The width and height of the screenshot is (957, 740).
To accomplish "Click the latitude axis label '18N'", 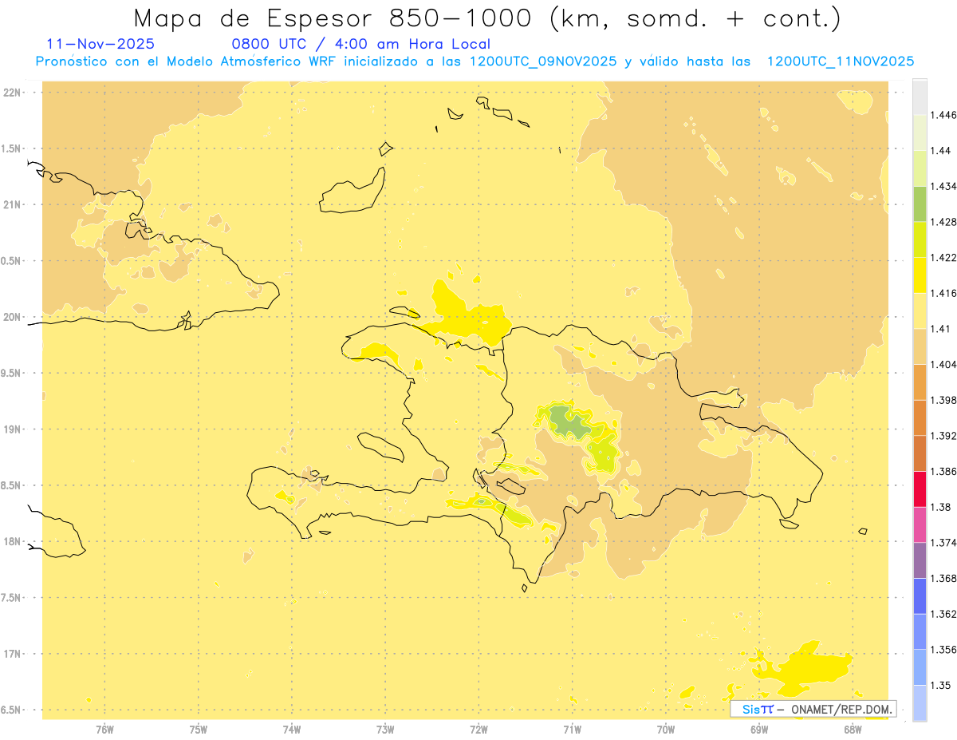I will (x=13, y=541).
